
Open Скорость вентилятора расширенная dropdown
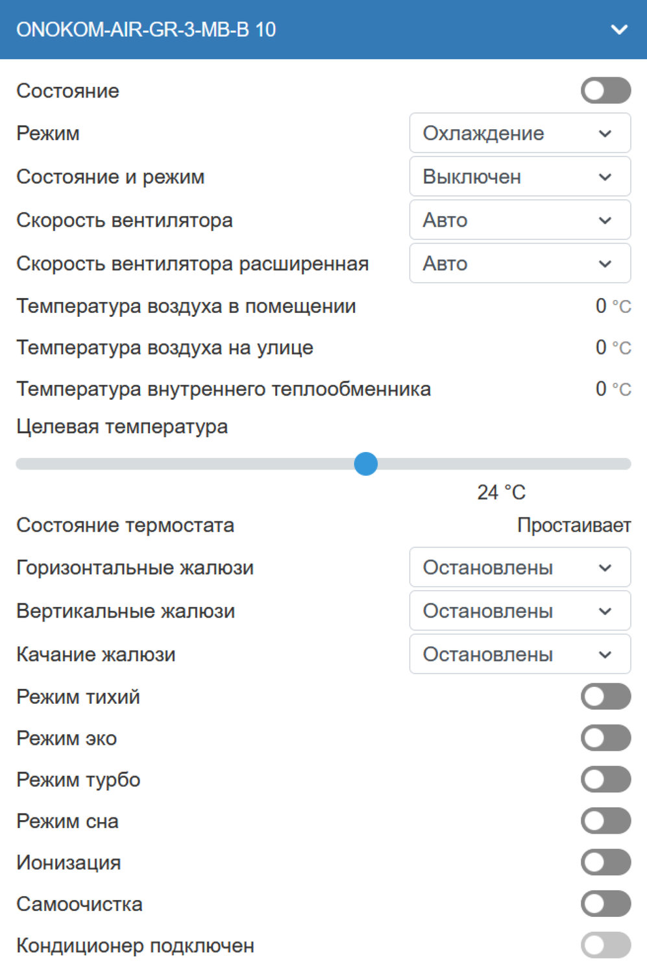coord(520,264)
